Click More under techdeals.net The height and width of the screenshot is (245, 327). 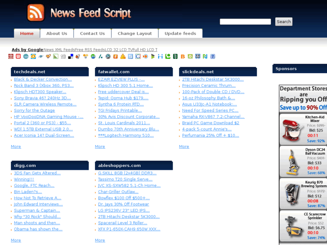[16, 147]
